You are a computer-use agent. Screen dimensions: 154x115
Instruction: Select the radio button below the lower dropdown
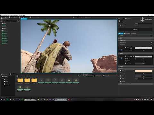click(125, 63)
